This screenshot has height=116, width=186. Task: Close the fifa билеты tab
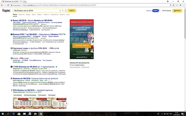tap(21, 2)
